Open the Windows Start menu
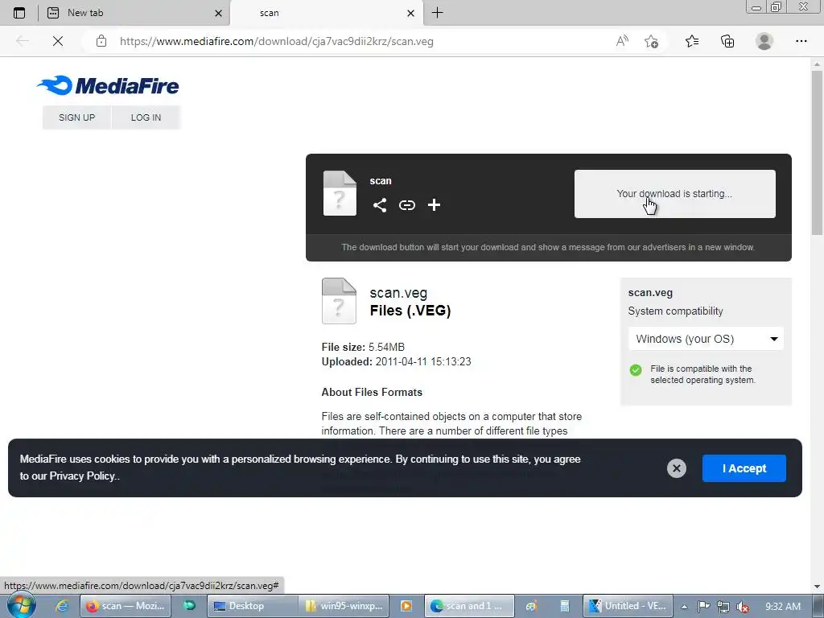824x618 pixels. [21, 606]
